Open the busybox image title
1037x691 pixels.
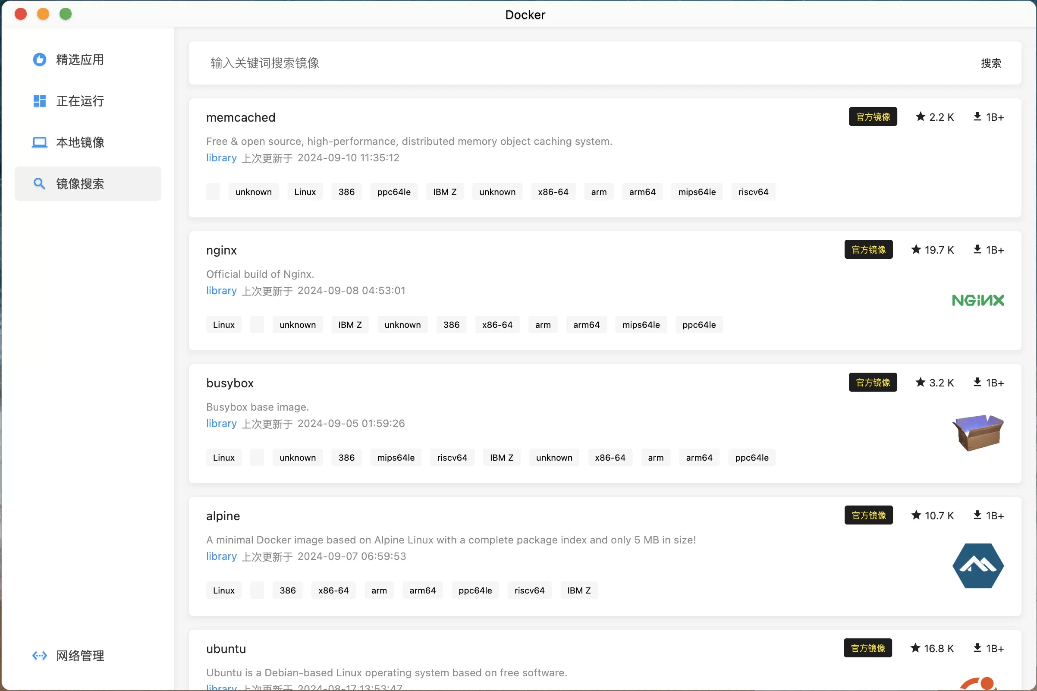[229, 383]
